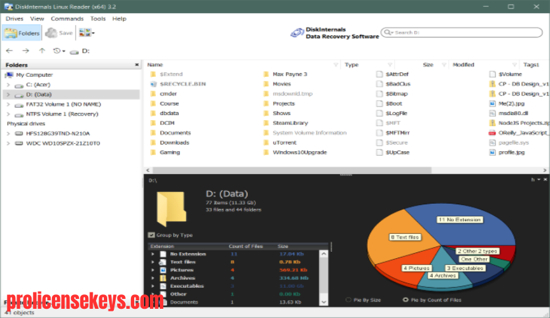
Task: Select Pie by Count of Files radio
Action: tap(405, 300)
